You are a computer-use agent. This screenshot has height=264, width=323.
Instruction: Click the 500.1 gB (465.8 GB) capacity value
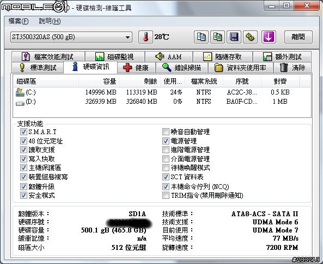tap(113, 230)
